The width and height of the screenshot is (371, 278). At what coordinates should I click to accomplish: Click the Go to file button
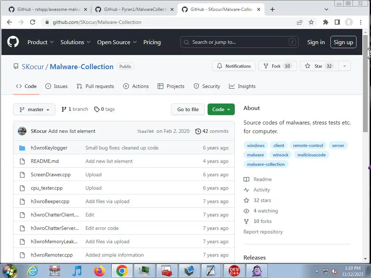click(x=188, y=109)
